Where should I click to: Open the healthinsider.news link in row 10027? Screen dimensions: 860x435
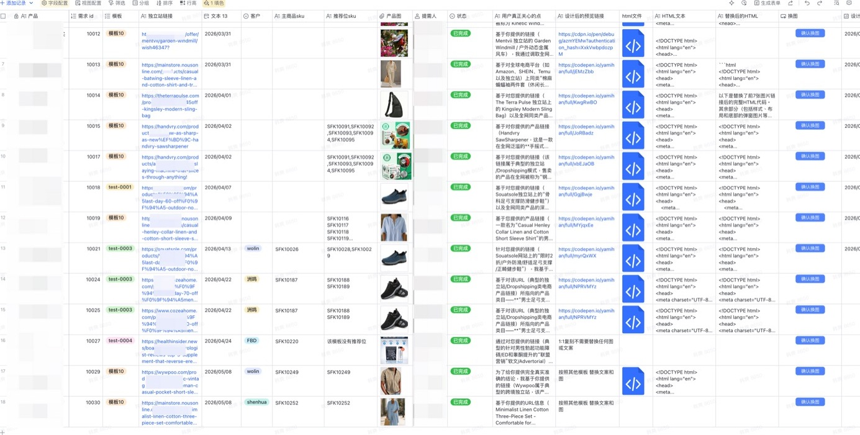(170, 351)
